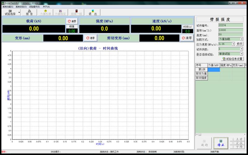
Task: Click the 力值(kN) column header
Action: (x=214, y=65)
